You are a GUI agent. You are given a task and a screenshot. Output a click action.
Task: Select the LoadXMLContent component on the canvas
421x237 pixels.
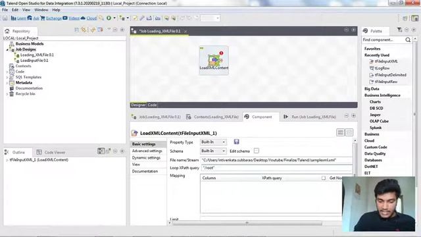(x=214, y=60)
